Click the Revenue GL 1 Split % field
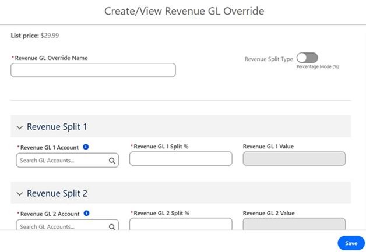Screen dimensions: 366x252 tap(181, 159)
